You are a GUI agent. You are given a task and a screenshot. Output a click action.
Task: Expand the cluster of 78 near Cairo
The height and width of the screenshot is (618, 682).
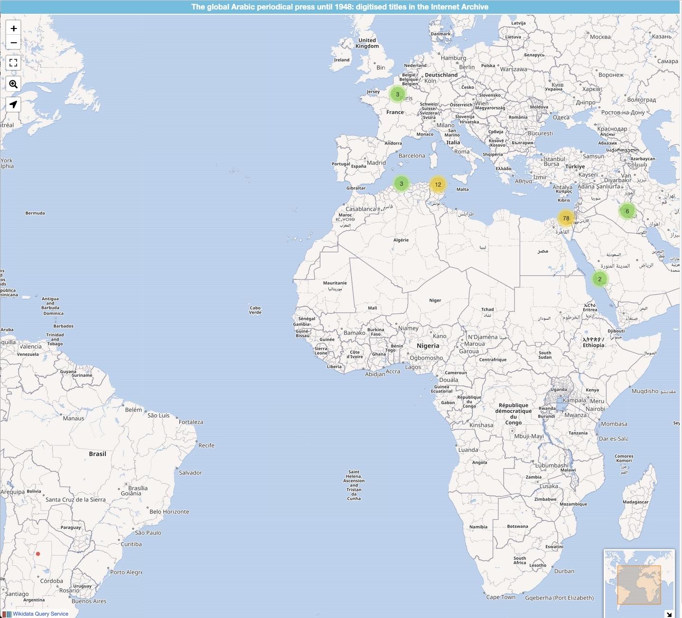(x=566, y=219)
